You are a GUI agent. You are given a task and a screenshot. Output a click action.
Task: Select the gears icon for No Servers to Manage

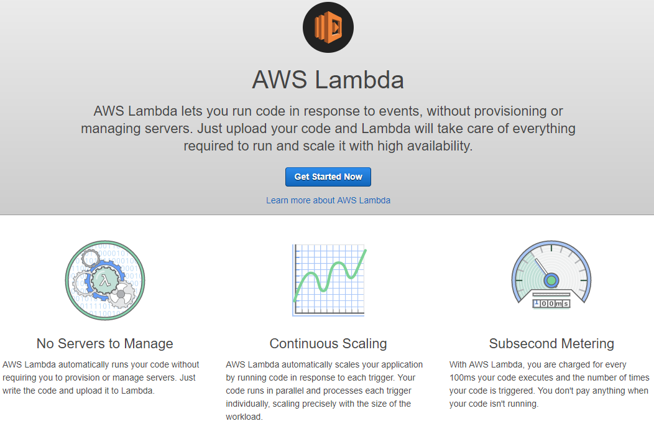(x=104, y=280)
